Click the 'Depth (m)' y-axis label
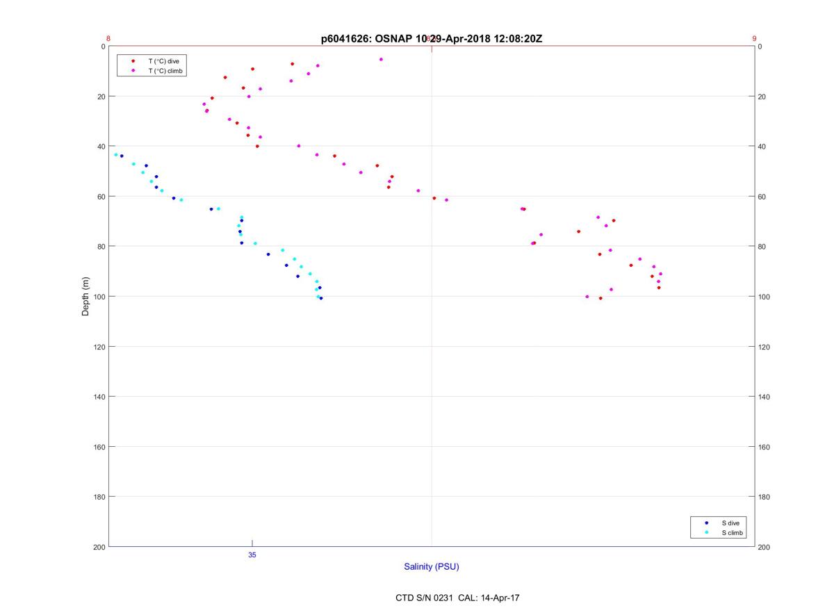 pyautogui.click(x=86, y=296)
